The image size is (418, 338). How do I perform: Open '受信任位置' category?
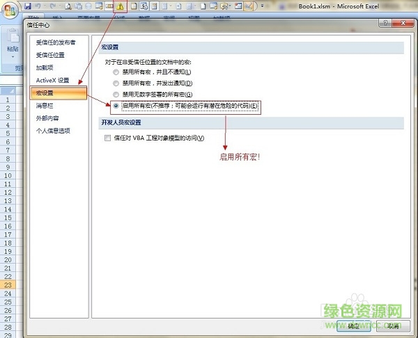click(x=51, y=55)
